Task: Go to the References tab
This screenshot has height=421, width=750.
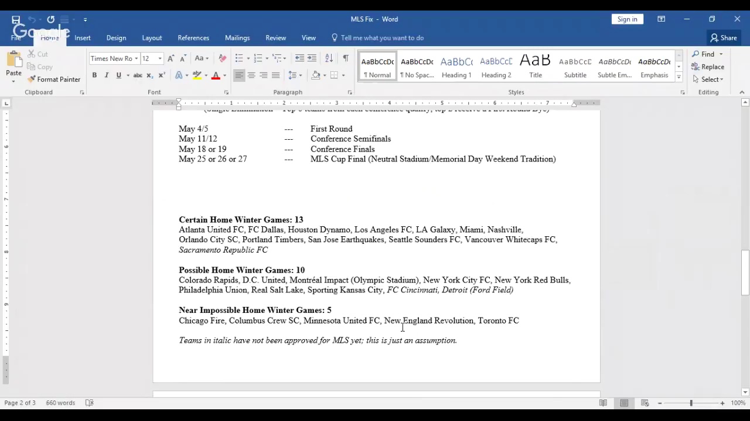Action: (193, 38)
